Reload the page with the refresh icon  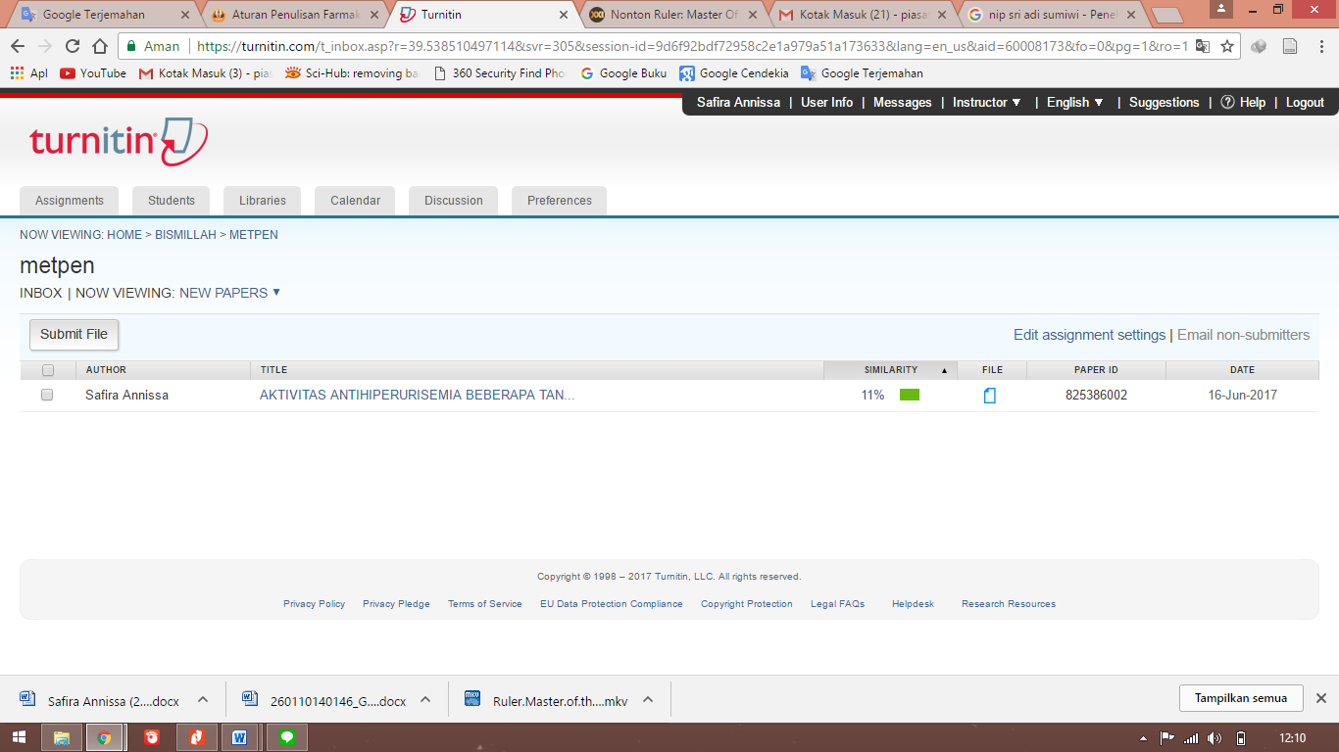tap(73, 46)
